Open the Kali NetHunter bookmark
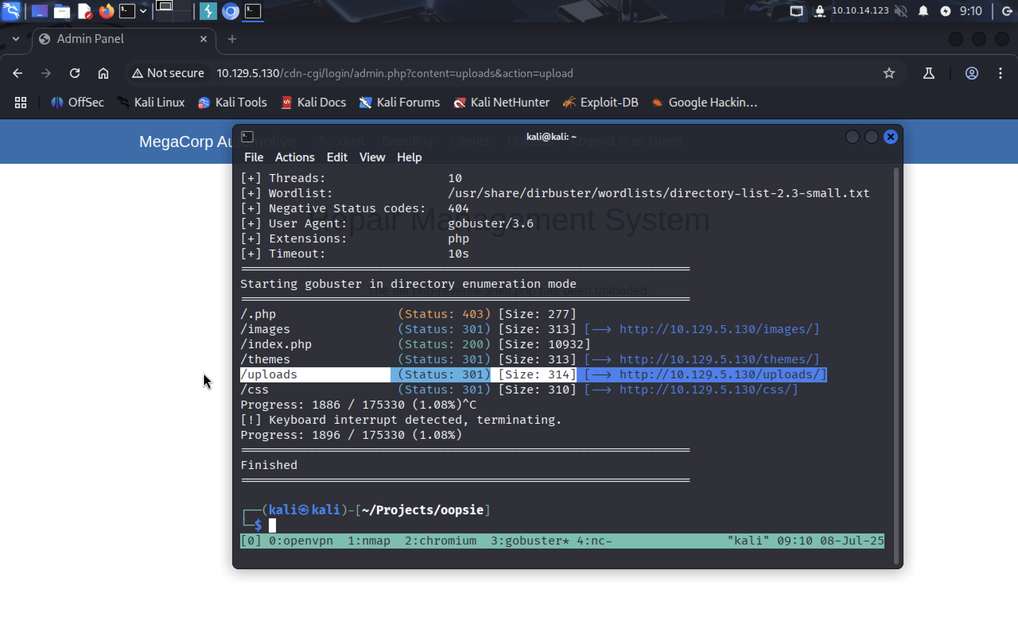The image size is (1018, 636). 501,102
